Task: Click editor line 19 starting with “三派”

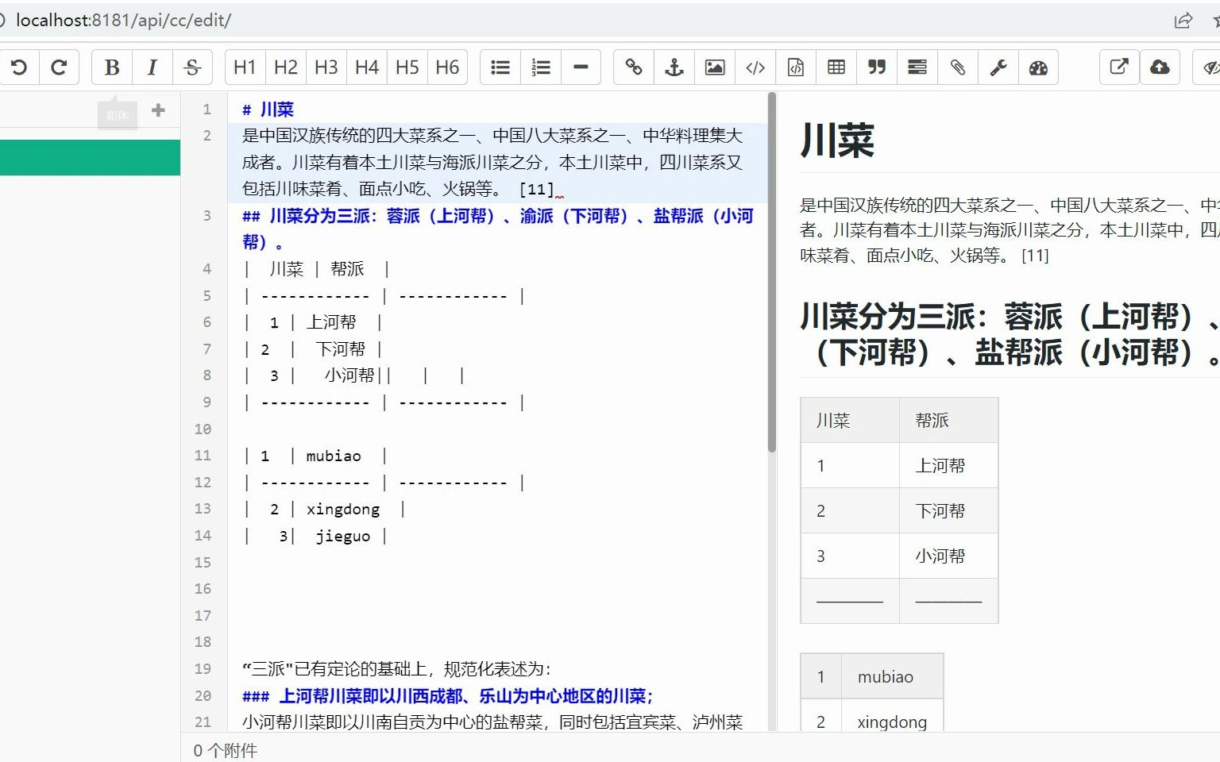Action: (x=396, y=668)
